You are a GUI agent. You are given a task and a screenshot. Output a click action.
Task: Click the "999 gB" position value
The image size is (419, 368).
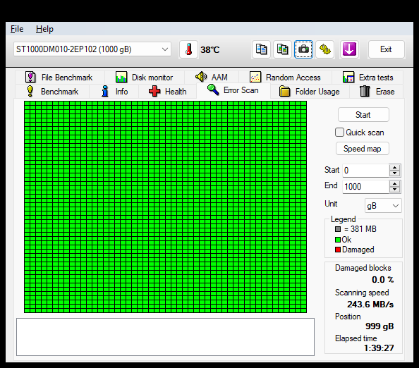[379, 326]
